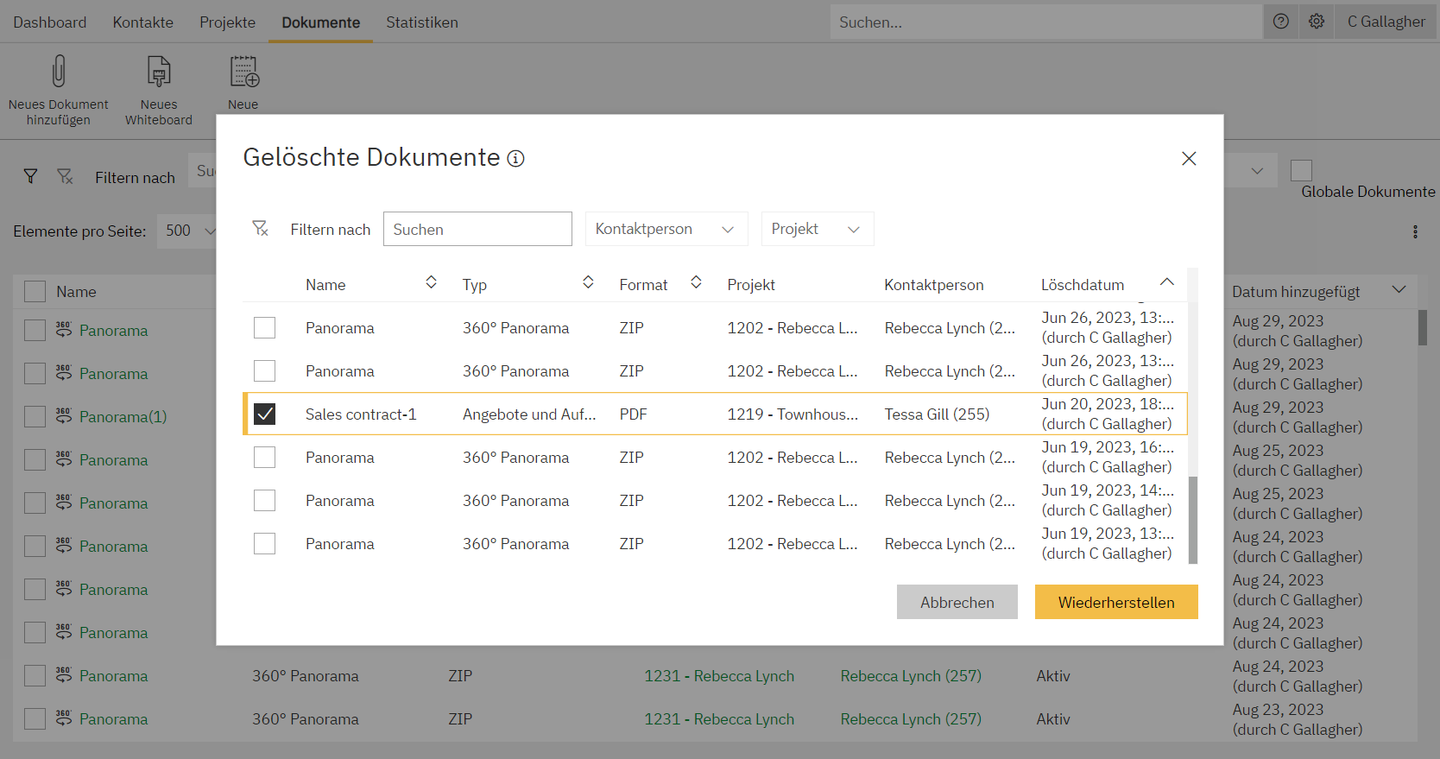Expand the Kontaktperson dropdown
Screen dimensions: 1440x759
click(x=666, y=229)
